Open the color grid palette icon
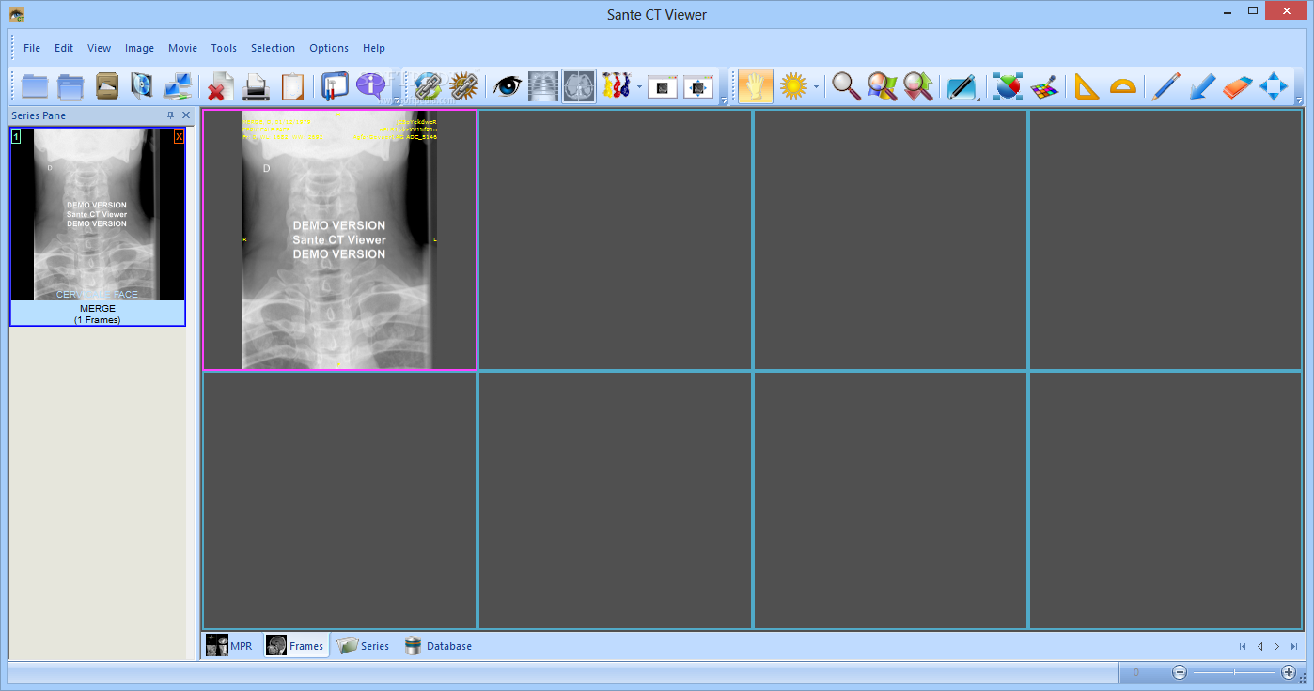This screenshot has width=1314, height=691. click(x=1043, y=86)
